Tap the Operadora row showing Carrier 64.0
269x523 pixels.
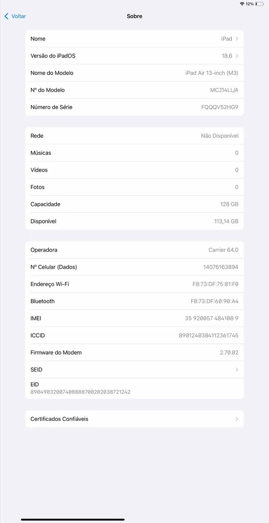pos(134,250)
